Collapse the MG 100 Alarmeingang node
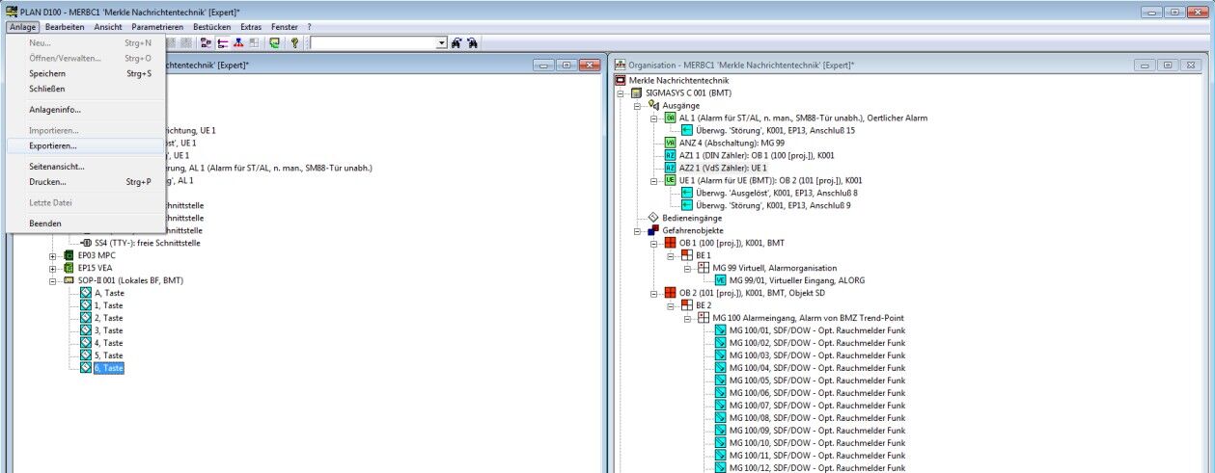Viewport: 1215px width, 473px height. coord(687,318)
